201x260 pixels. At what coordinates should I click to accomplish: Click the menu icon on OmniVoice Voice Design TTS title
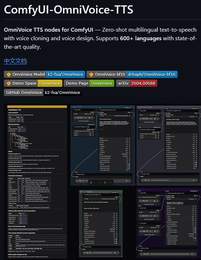tap(84, 195)
